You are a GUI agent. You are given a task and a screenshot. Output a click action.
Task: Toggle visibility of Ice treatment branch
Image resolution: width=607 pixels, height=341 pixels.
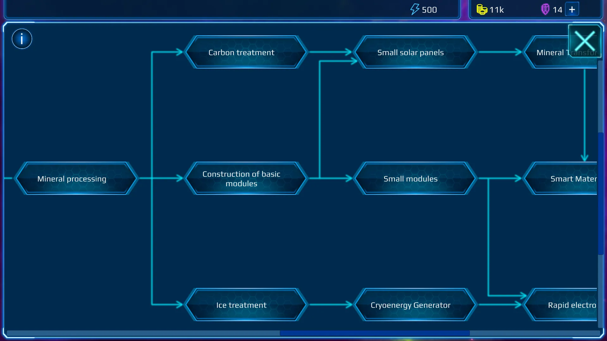[x=242, y=305]
